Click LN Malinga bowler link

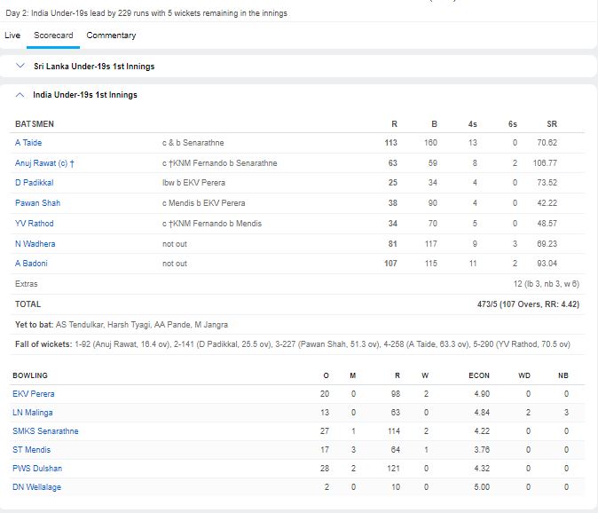tap(33, 413)
